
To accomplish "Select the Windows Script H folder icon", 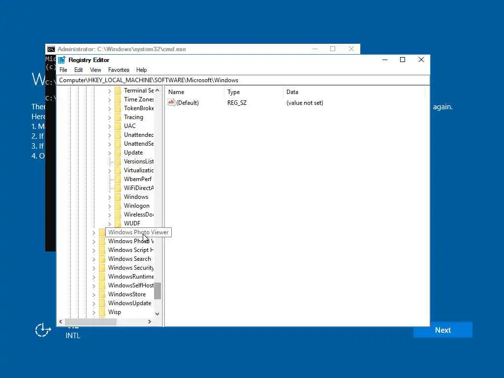I will click(x=102, y=250).
